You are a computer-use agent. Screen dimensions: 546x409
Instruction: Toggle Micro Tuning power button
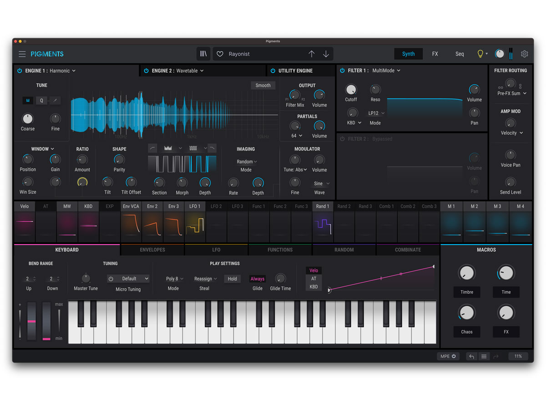tap(111, 279)
